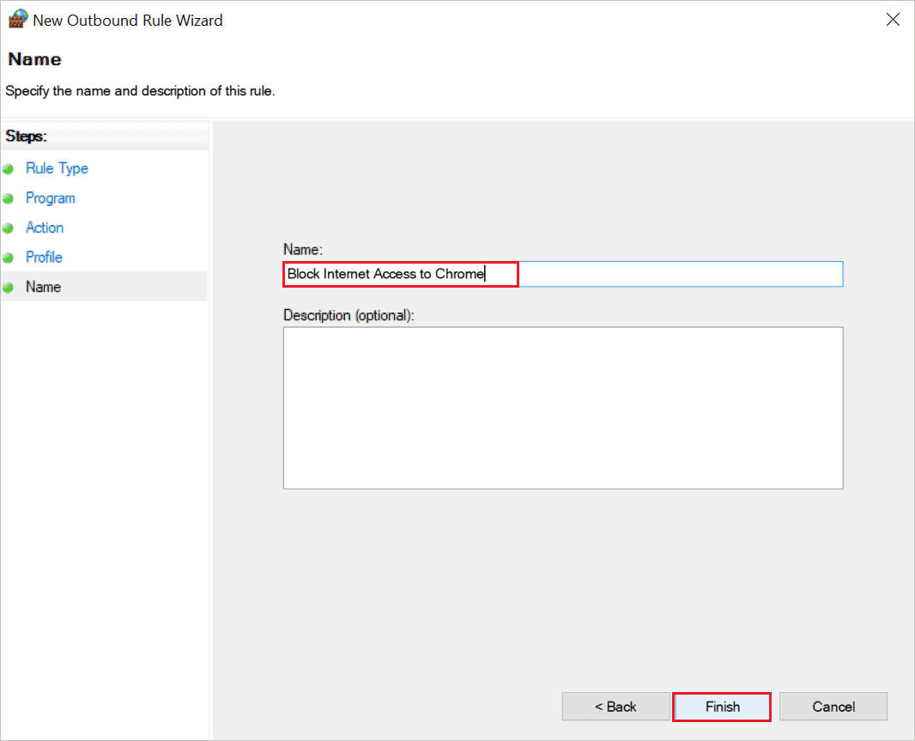Cancel the outbound rule wizard
Screen dimensions: 915x741
point(833,707)
